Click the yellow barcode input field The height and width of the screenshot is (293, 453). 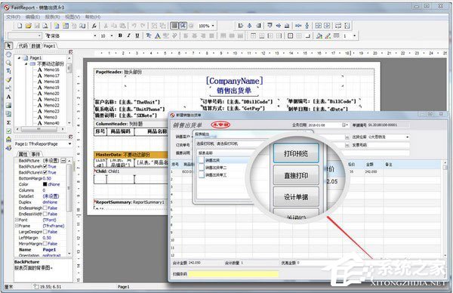pyautogui.click(x=234, y=274)
